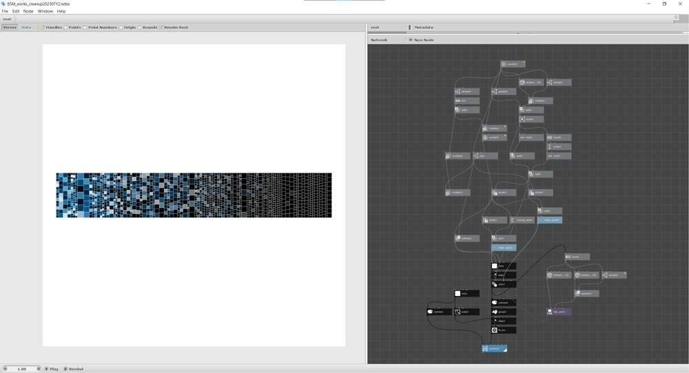Select the running_total1 node
This screenshot has width=689, height=373.
(x=522, y=220)
